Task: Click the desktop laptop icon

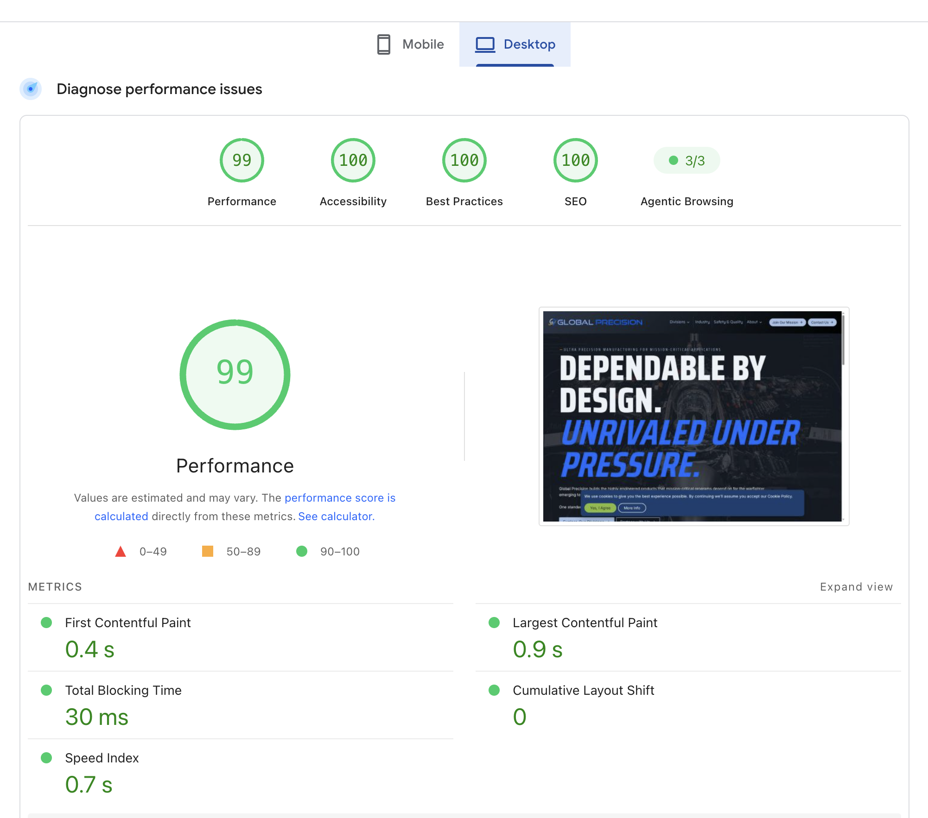Action: point(485,45)
